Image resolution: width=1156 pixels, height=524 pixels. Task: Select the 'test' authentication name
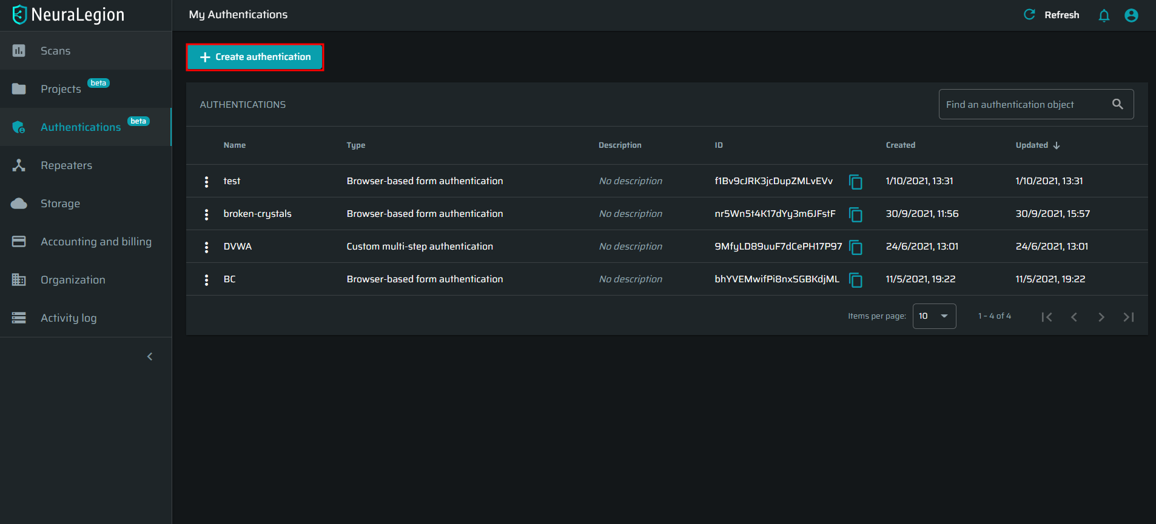coord(232,181)
